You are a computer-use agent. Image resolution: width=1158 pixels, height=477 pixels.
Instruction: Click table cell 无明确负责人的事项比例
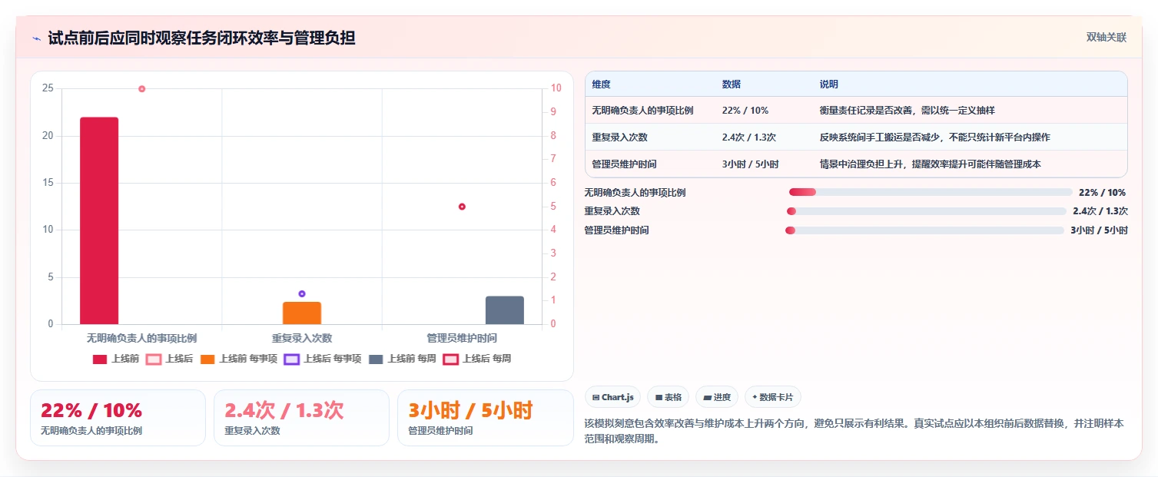642,111
